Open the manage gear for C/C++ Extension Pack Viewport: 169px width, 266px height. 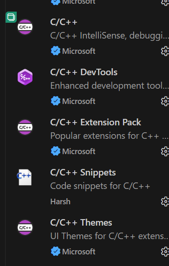tap(165, 151)
